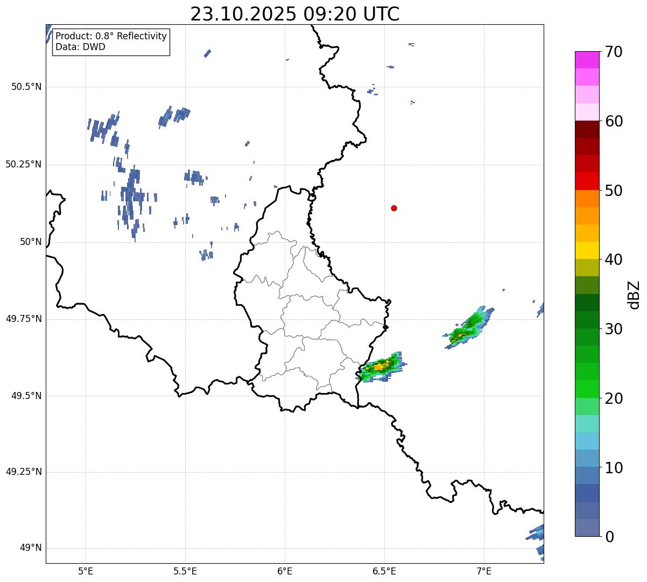The height and width of the screenshot is (582, 647).
Task: Click the 49.75°N latitude tick label
Action: [x=24, y=319]
